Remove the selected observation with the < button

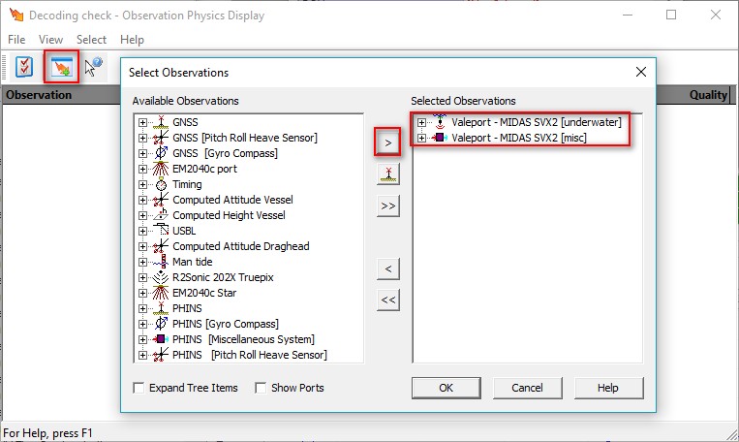coord(388,268)
